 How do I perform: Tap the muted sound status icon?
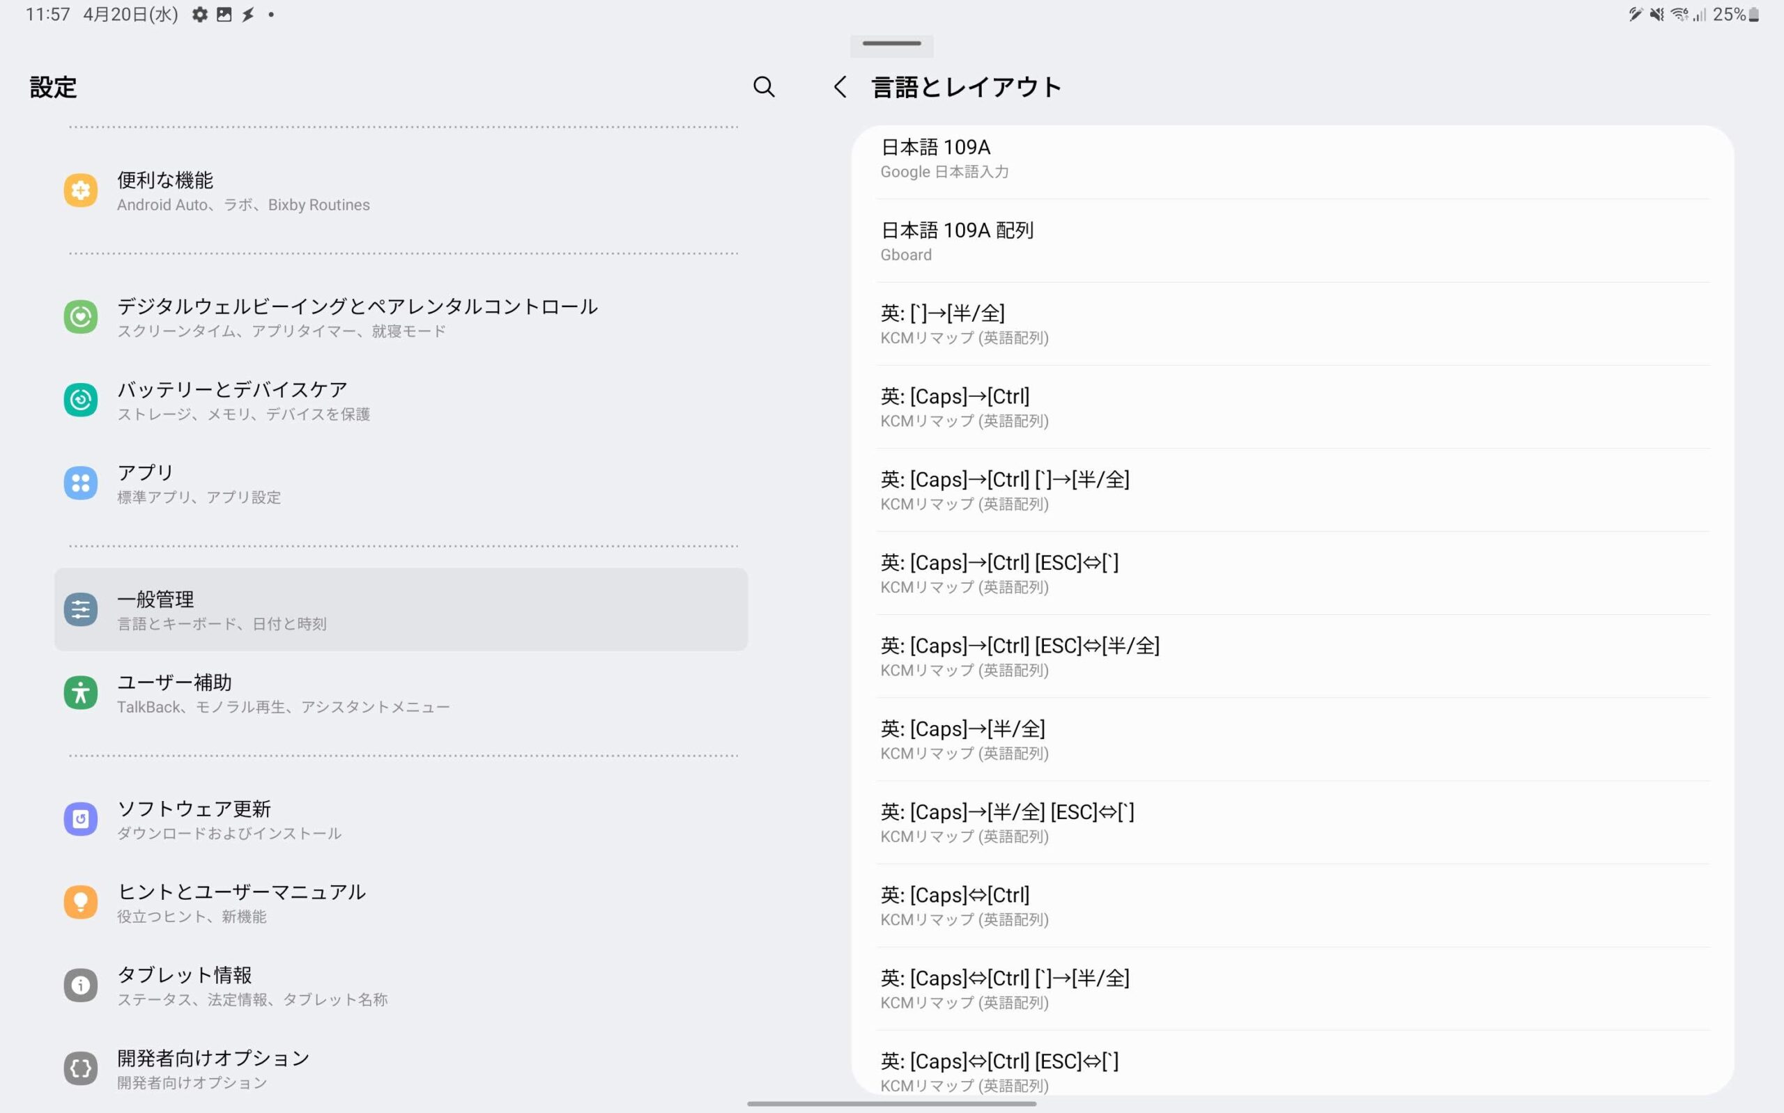[x=1656, y=15]
